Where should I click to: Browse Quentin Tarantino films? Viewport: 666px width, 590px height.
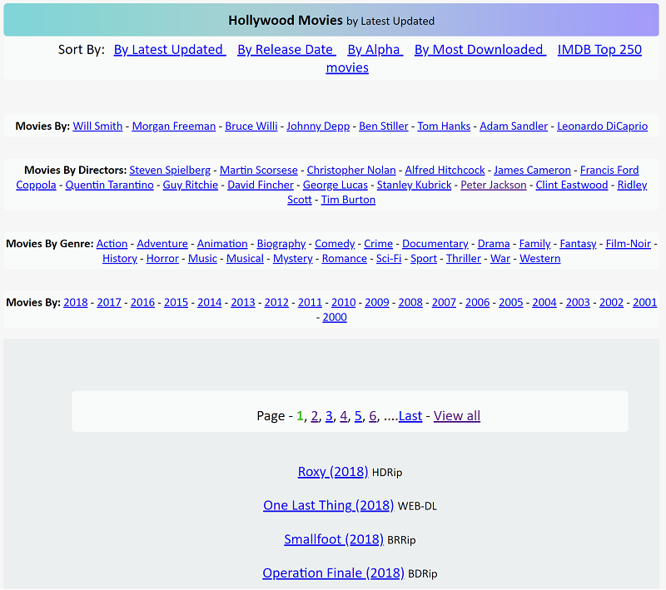point(109,186)
